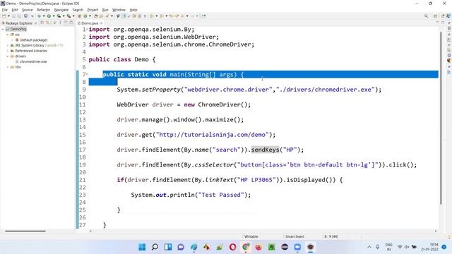Click the tutorialsninja URL string on line 15
This screenshot has width=452, height=254.
coord(212,135)
